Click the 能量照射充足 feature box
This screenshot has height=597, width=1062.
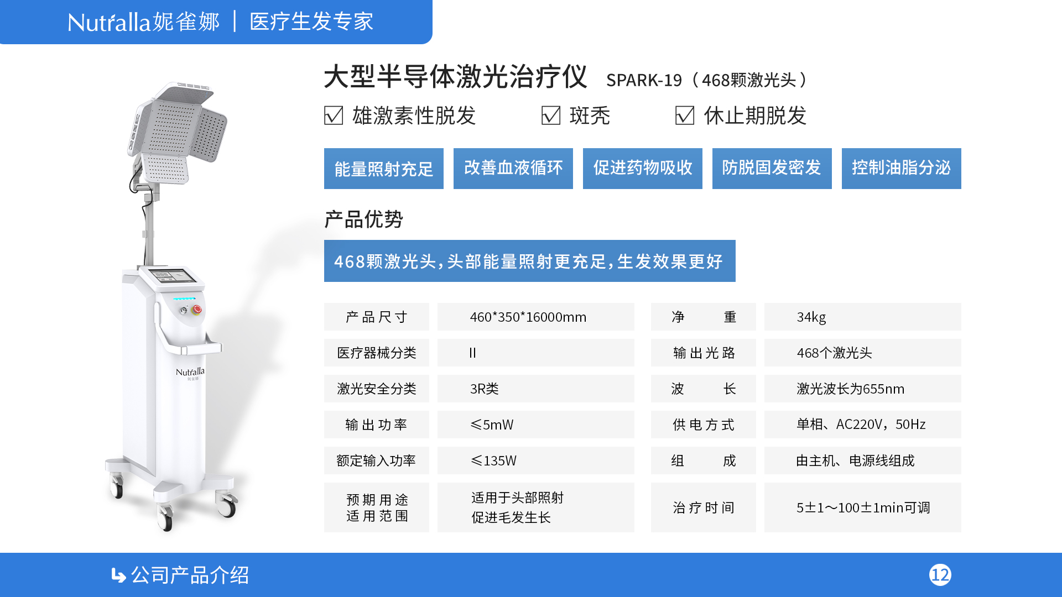tap(384, 169)
